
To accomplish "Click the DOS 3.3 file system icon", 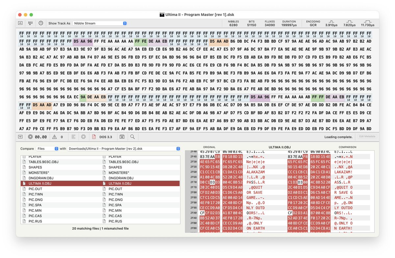I will 93,137.
